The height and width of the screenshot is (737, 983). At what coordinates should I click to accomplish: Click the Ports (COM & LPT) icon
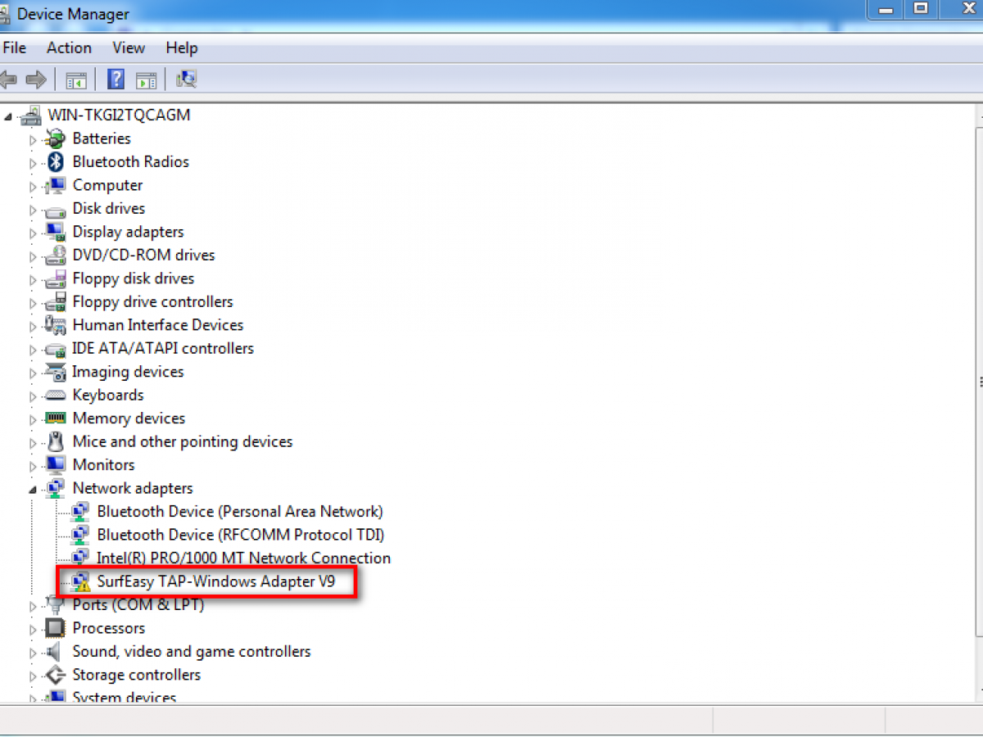click(x=56, y=605)
